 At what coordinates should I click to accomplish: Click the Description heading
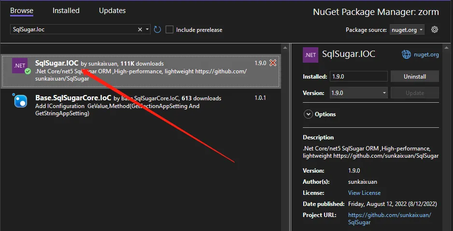[318, 137]
